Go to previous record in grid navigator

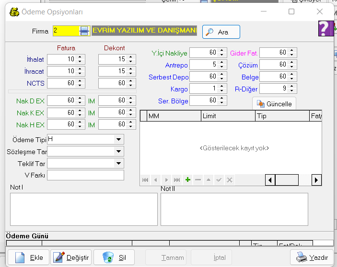(156, 180)
